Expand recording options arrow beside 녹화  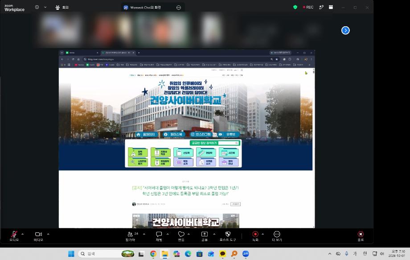click(262, 234)
